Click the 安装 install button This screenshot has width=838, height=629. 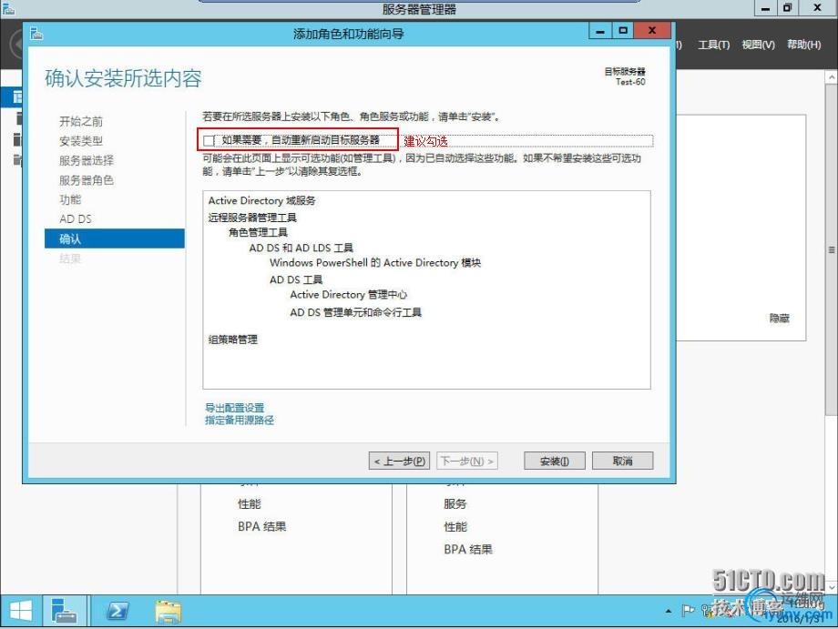click(x=554, y=461)
